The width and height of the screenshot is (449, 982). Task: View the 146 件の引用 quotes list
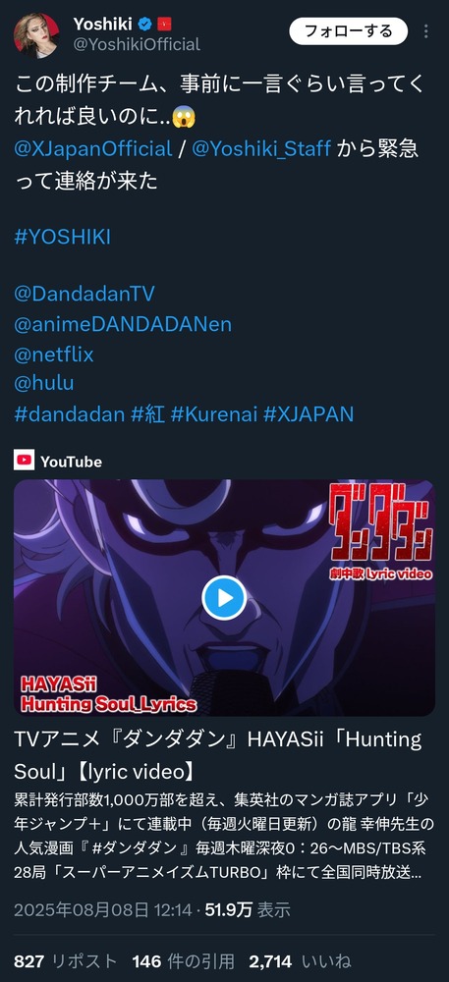184,961
